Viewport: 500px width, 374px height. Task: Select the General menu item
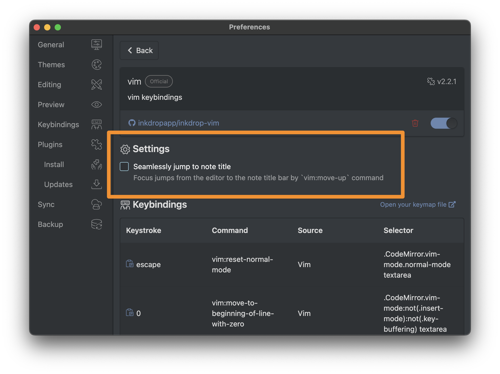51,45
